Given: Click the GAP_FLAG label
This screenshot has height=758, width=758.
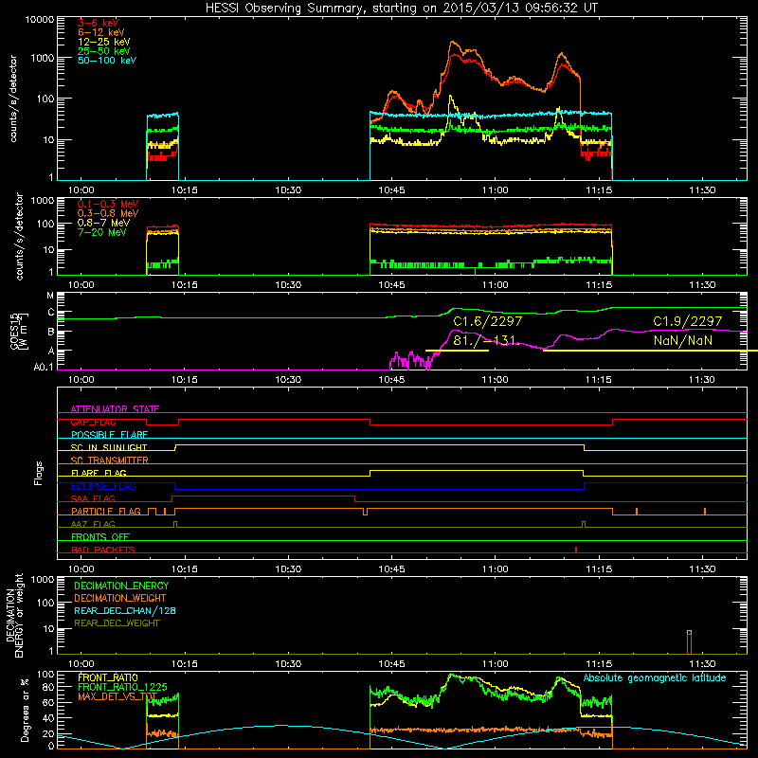Looking at the screenshot, I should (x=93, y=422).
